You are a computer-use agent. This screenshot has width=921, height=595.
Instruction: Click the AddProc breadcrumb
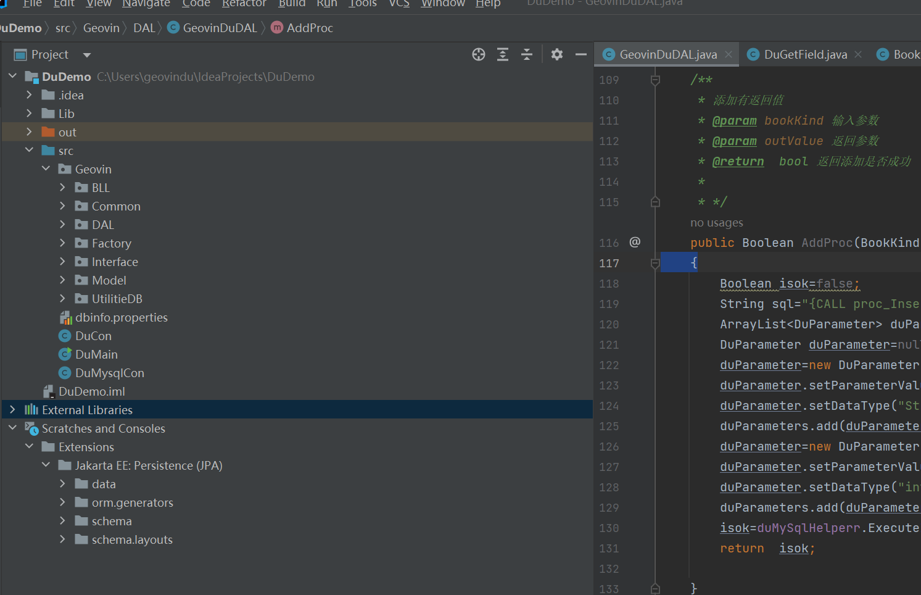click(x=309, y=28)
